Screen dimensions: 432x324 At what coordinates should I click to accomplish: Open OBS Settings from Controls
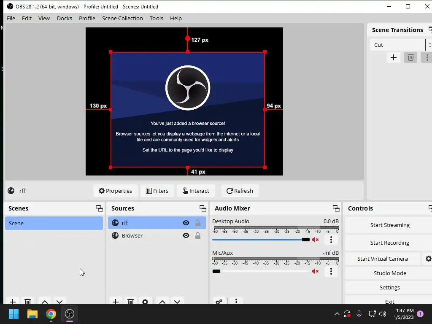[x=389, y=287]
